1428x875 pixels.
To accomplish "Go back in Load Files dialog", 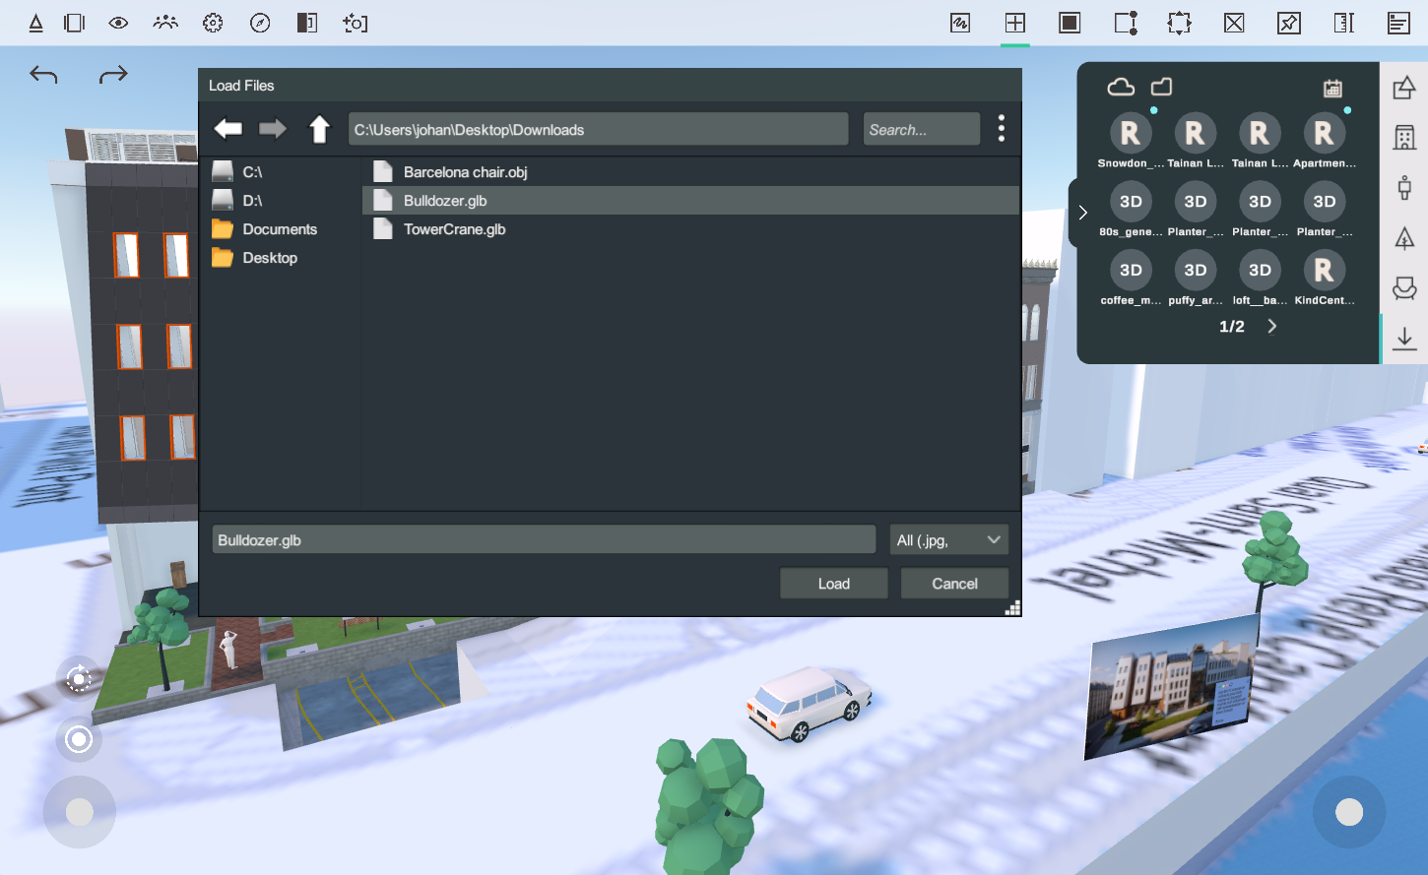I will pyautogui.click(x=228, y=129).
